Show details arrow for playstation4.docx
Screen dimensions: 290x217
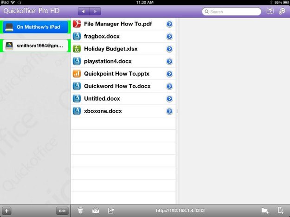click(x=169, y=61)
